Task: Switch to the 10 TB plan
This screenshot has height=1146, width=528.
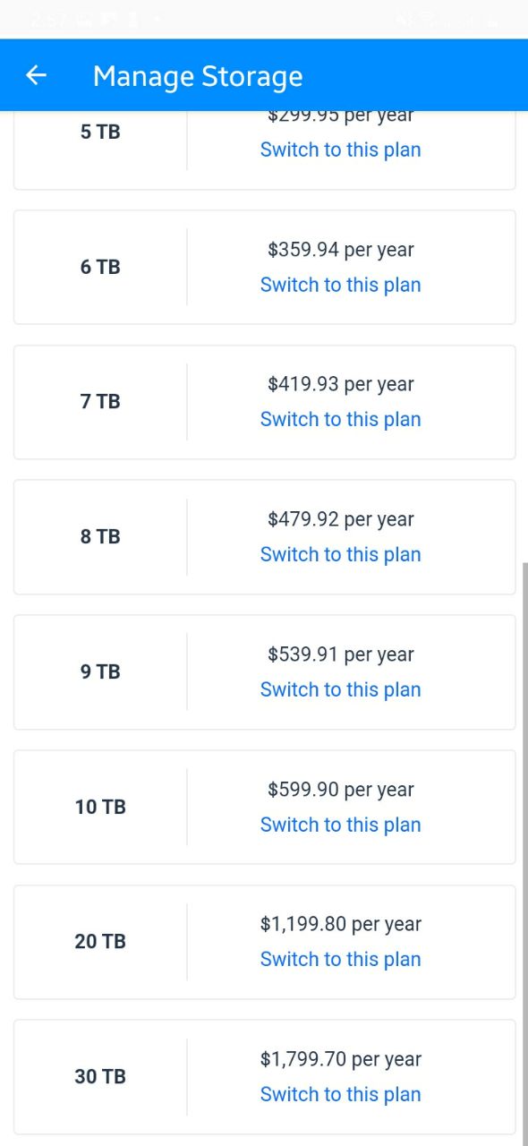Action: tap(340, 825)
